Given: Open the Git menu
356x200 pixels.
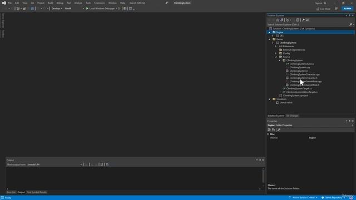Looking at the screenshot, I should (32, 3).
